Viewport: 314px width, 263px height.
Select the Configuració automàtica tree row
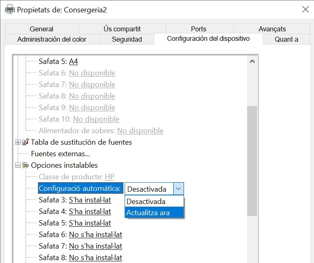pyautogui.click(x=80, y=188)
